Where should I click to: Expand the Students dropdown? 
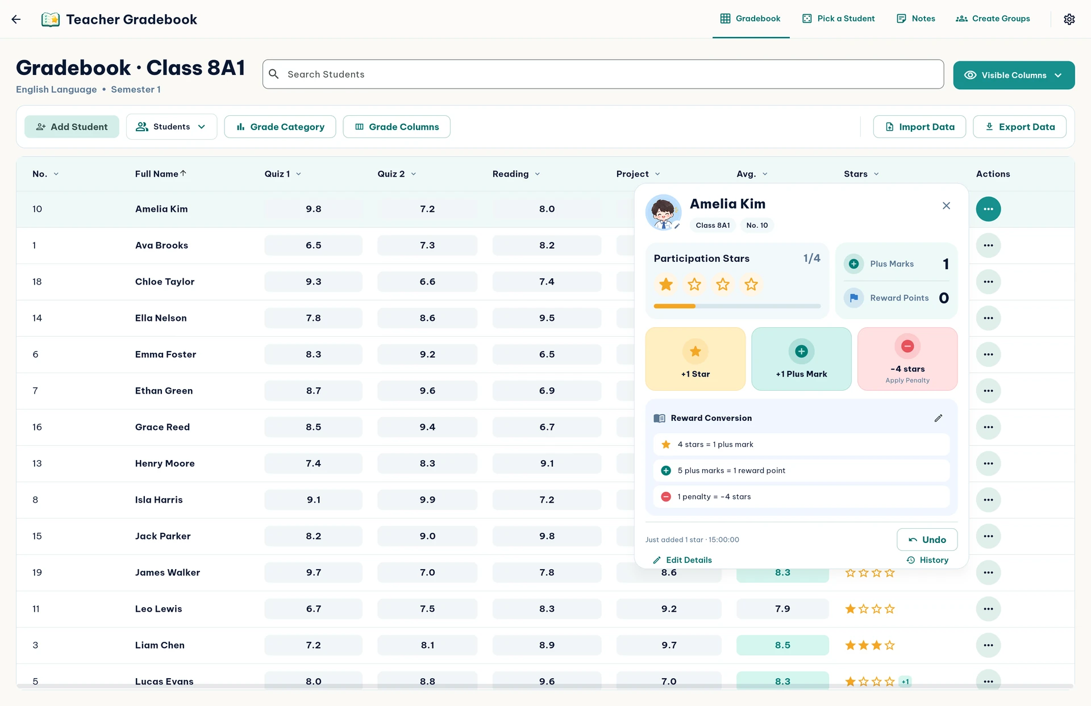[172, 127]
